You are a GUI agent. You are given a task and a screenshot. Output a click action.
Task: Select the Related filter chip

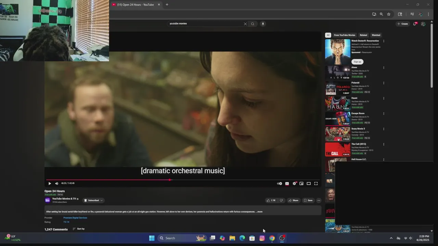[363, 35]
